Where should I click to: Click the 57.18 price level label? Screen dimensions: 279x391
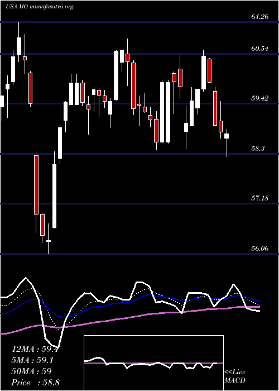[x=260, y=198]
